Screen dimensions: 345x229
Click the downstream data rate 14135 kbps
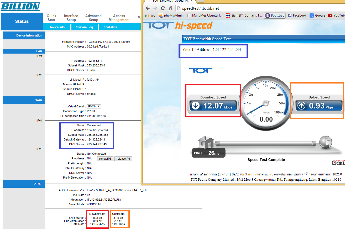point(97,224)
